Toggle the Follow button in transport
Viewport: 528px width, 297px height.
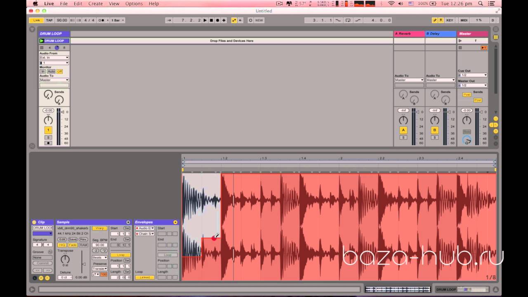[169, 20]
